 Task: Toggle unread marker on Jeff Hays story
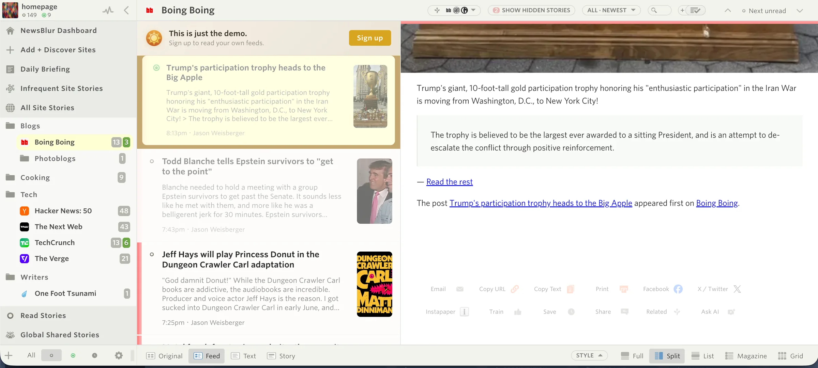152,254
